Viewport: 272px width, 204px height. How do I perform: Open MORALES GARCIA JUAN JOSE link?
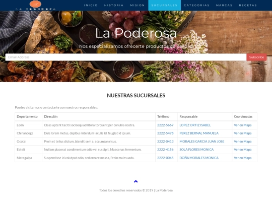point(202,142)
